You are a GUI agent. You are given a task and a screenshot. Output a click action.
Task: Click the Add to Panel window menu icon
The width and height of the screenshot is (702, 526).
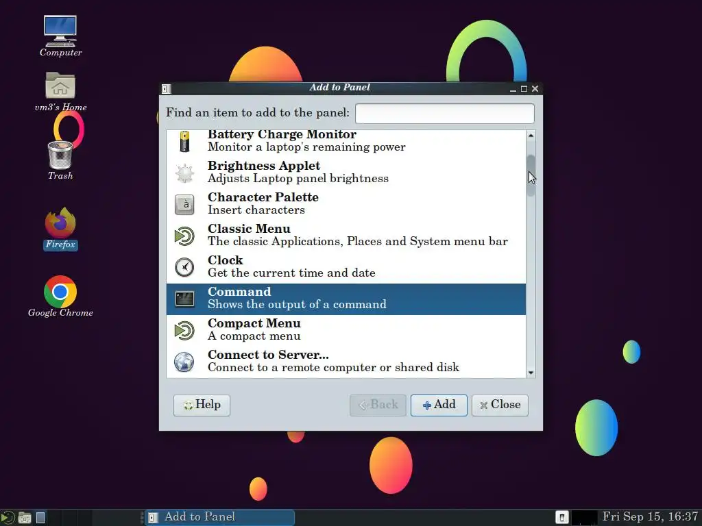click(x=166, y=88)
